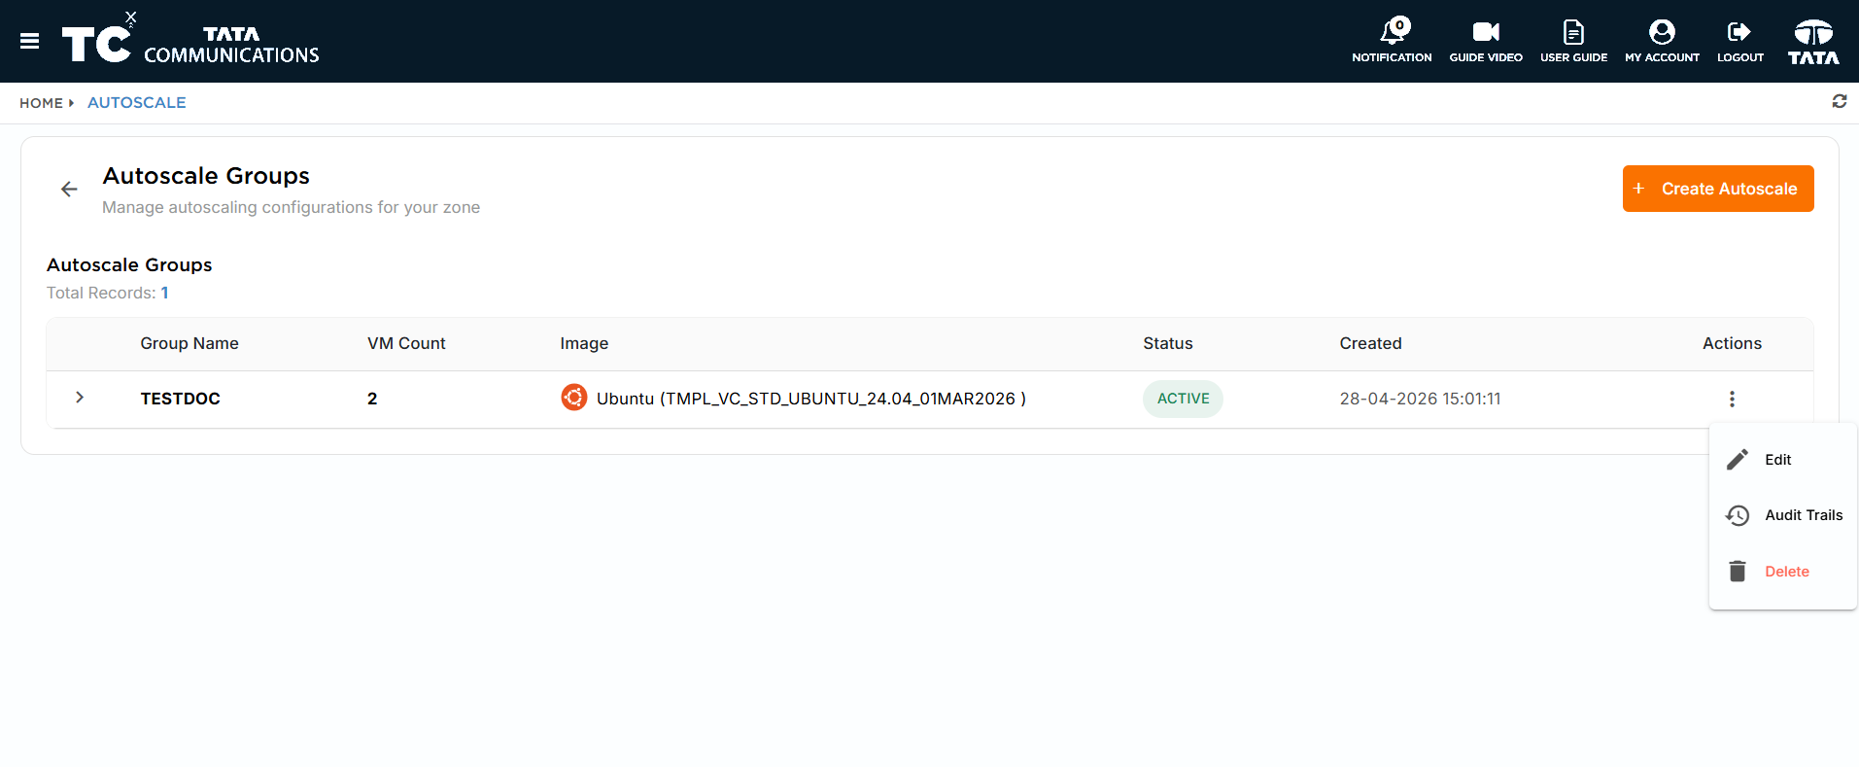Click the Create Autoscale button
Image resolution: width=1859 pixels, height=767 pixels.
(x=1718, y=189)
